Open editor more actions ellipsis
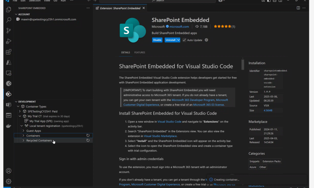 304,8
